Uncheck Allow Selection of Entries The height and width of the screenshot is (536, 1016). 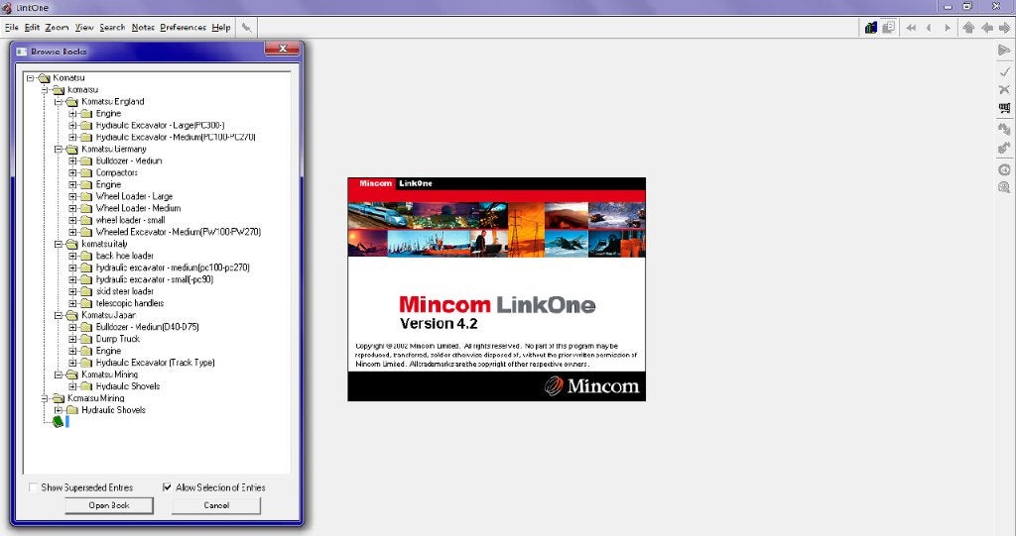coord(167,487)
